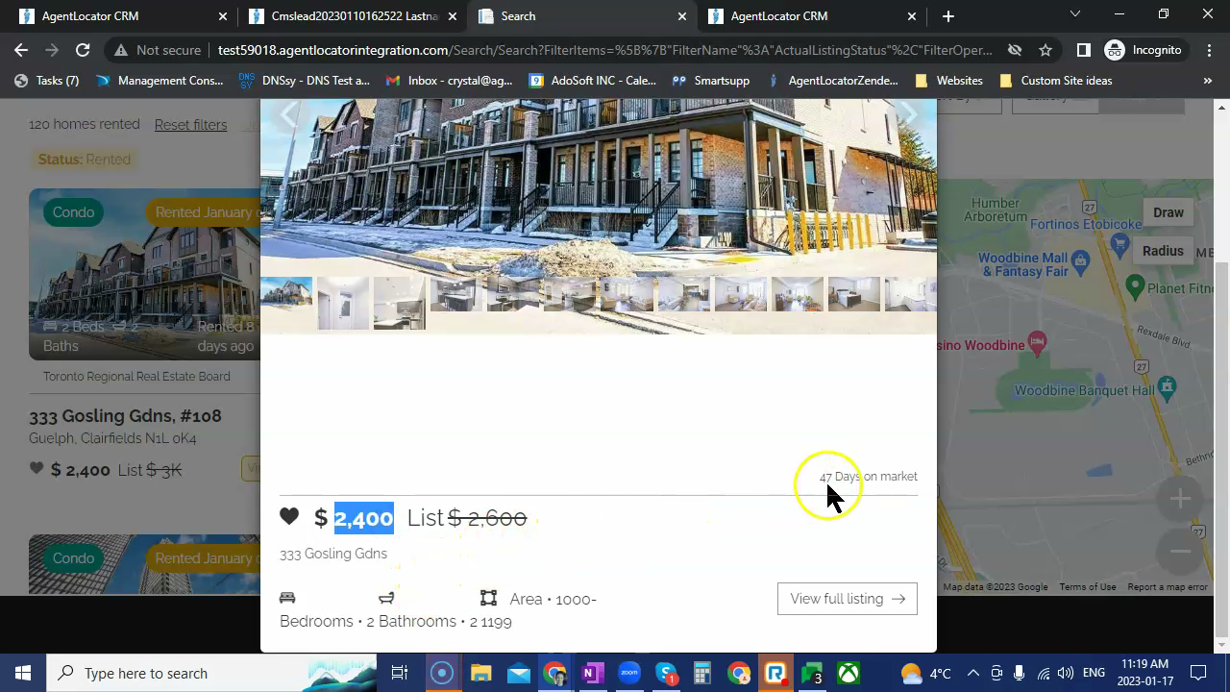View the Not secure site information
Screen dimensions: 1230x692
pyautogui.click(x=158, y=50)
